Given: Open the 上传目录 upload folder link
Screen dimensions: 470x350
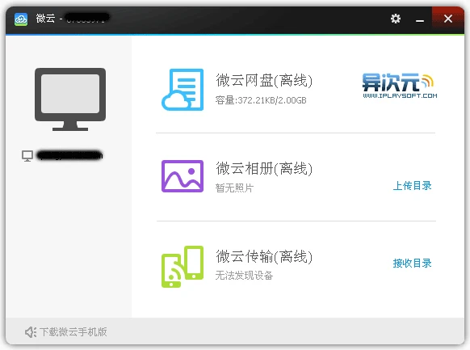Looking at the screenshot, I should (412, 186).
